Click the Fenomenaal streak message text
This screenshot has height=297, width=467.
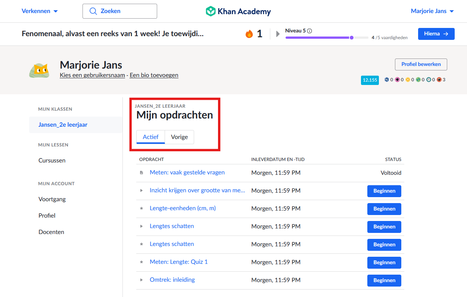pyautogui.click(x=113, y=34)
